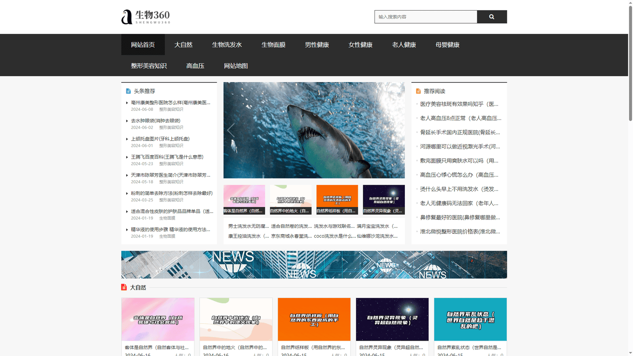Open recommended 鼻修复最好的医院

pyautogui.click(x=460, y=217)
